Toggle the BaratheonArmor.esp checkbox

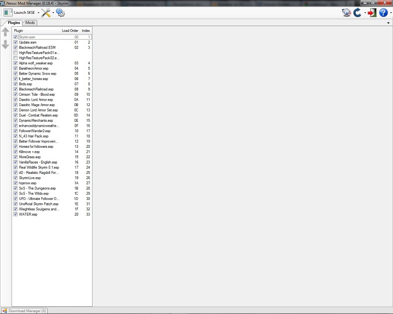[15, 68]
